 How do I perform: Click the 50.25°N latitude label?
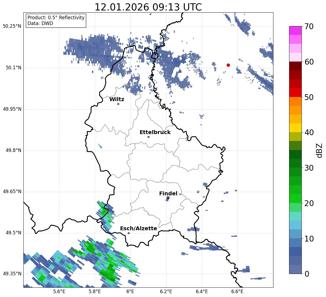coord(12,26)
